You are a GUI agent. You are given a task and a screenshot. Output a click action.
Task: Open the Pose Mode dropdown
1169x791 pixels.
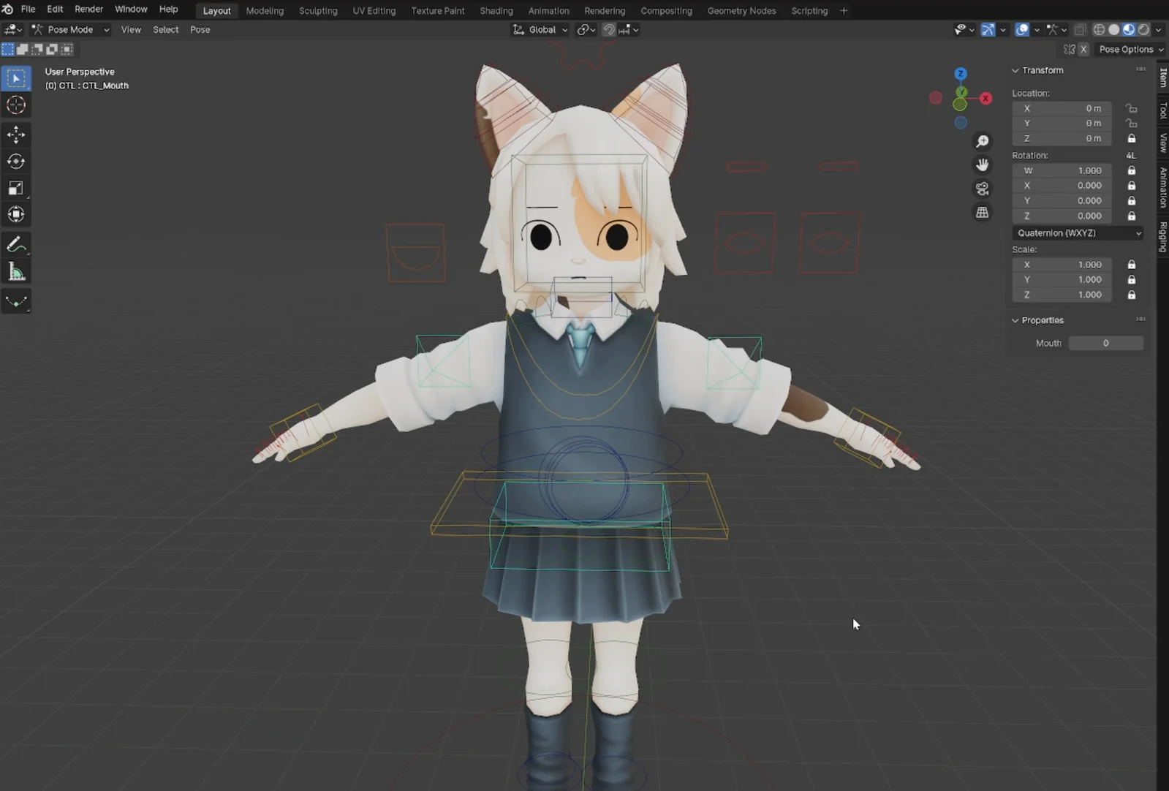(70, 29)
